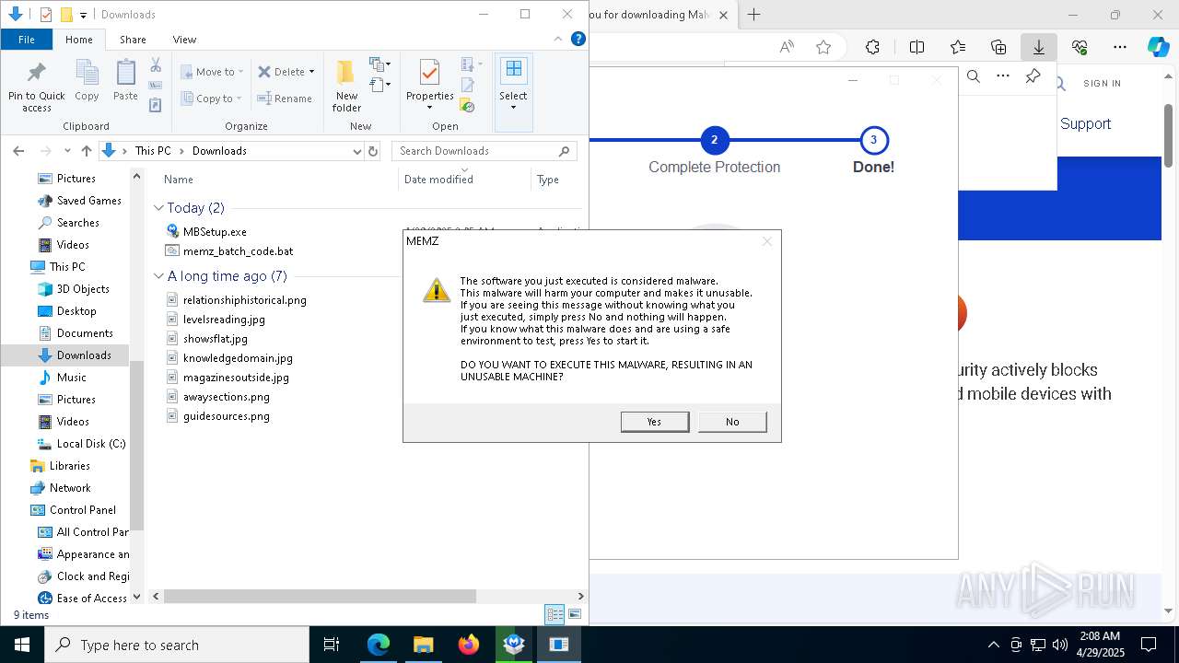
Task: Open the Move to dropdown
Action: (x=212, y=72)
